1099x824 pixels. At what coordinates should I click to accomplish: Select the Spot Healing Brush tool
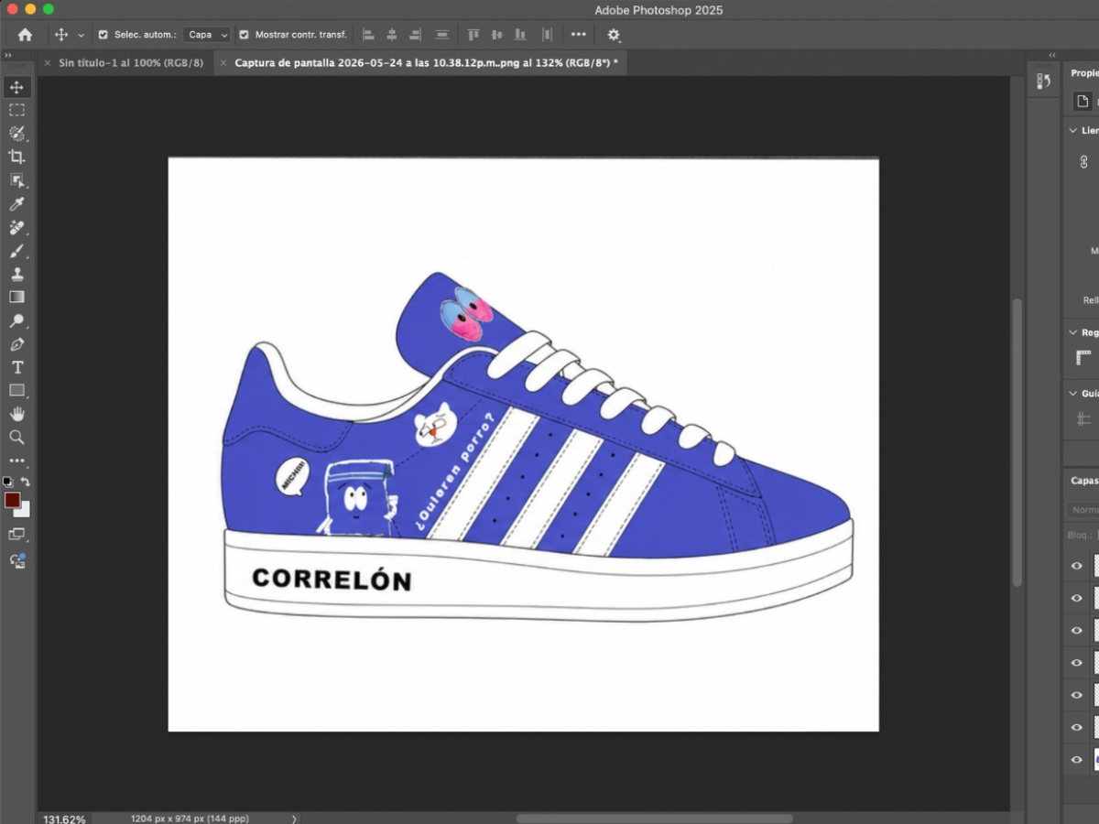coord(16,227)
